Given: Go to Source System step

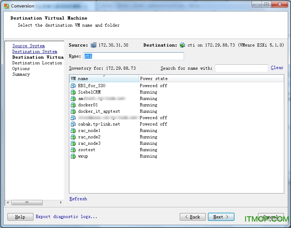Looking at the screenshot, I should click(28, 46).
